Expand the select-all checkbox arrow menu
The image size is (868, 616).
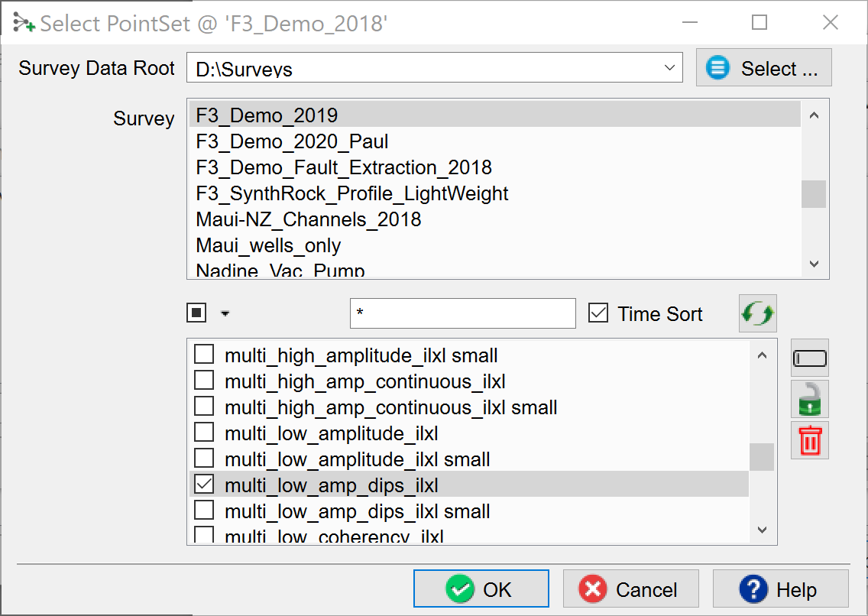point(225,313)
